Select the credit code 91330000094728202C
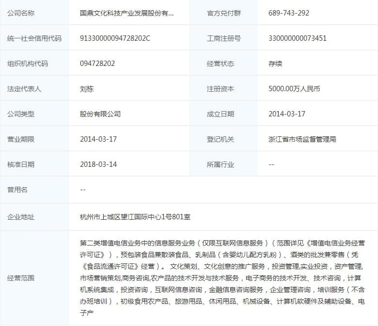 [x=115, y=38]
